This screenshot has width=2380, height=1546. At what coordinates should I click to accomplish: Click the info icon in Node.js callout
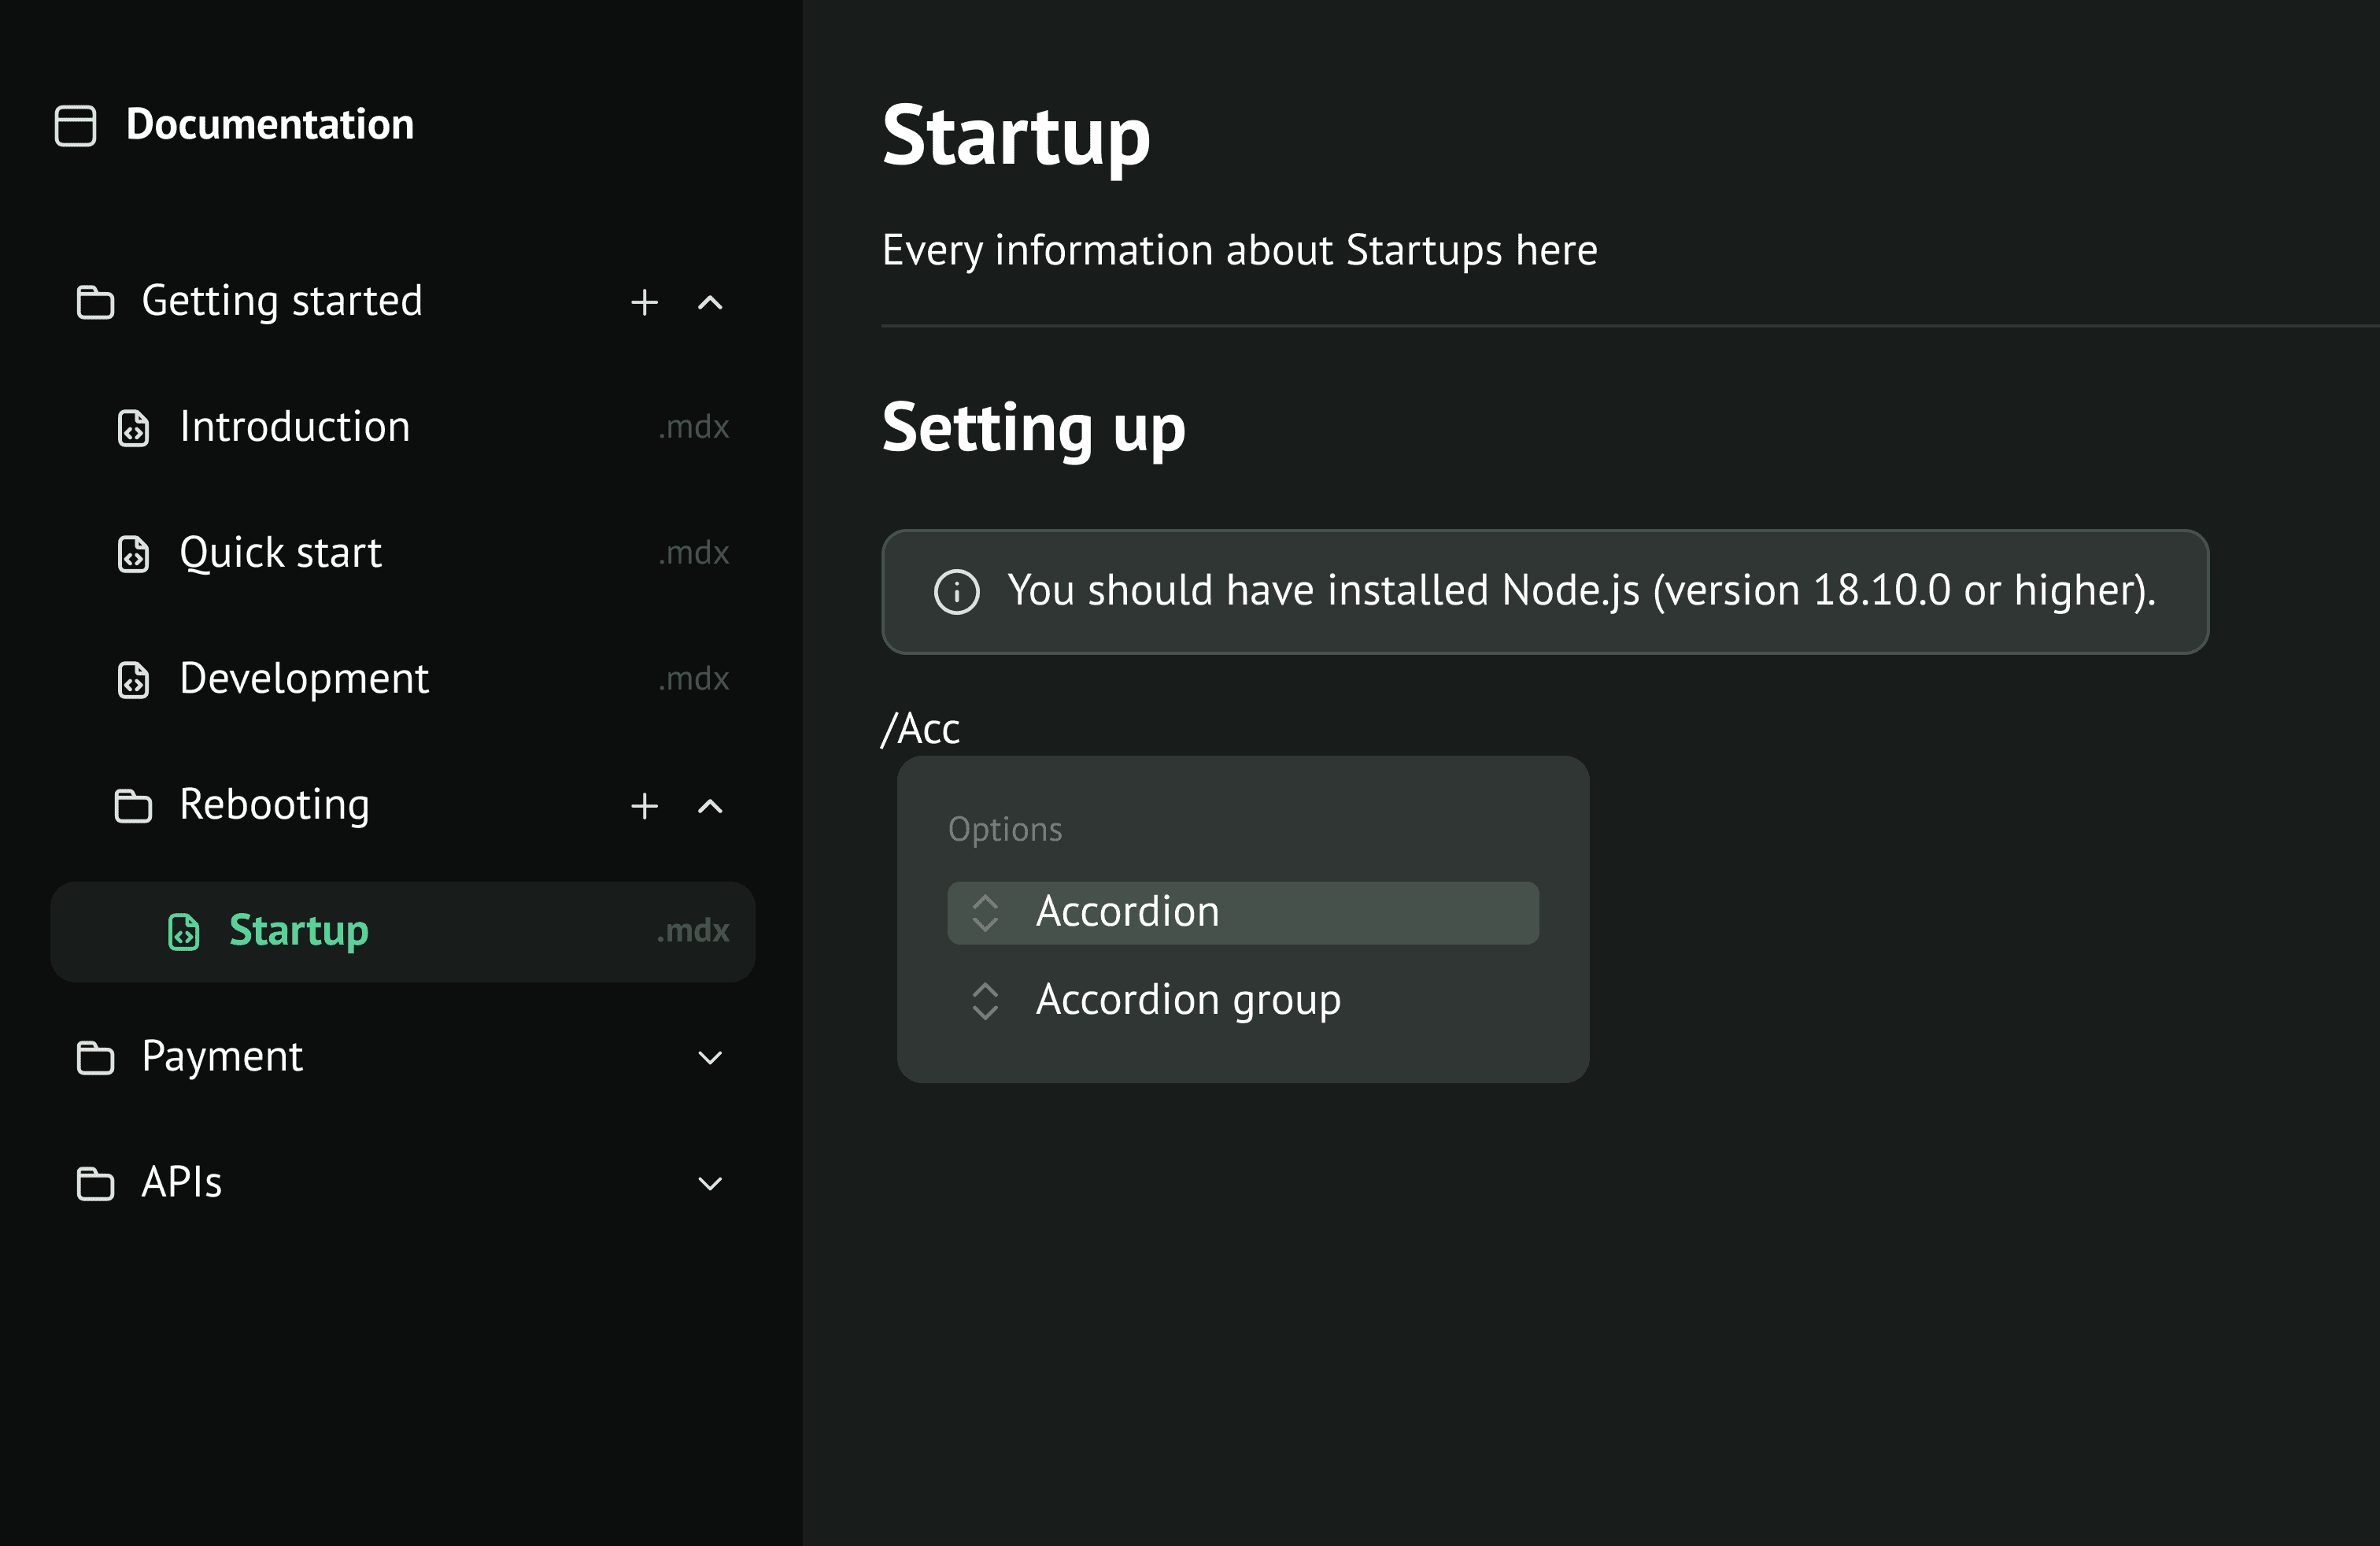[956, 592]
